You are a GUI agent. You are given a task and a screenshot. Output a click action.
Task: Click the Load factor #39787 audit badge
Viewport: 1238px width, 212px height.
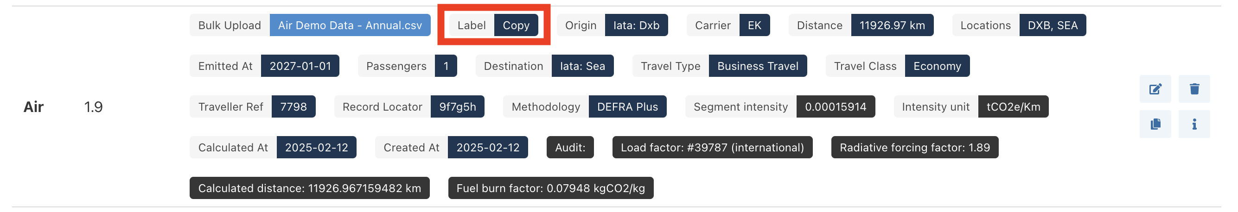[712, 148]
